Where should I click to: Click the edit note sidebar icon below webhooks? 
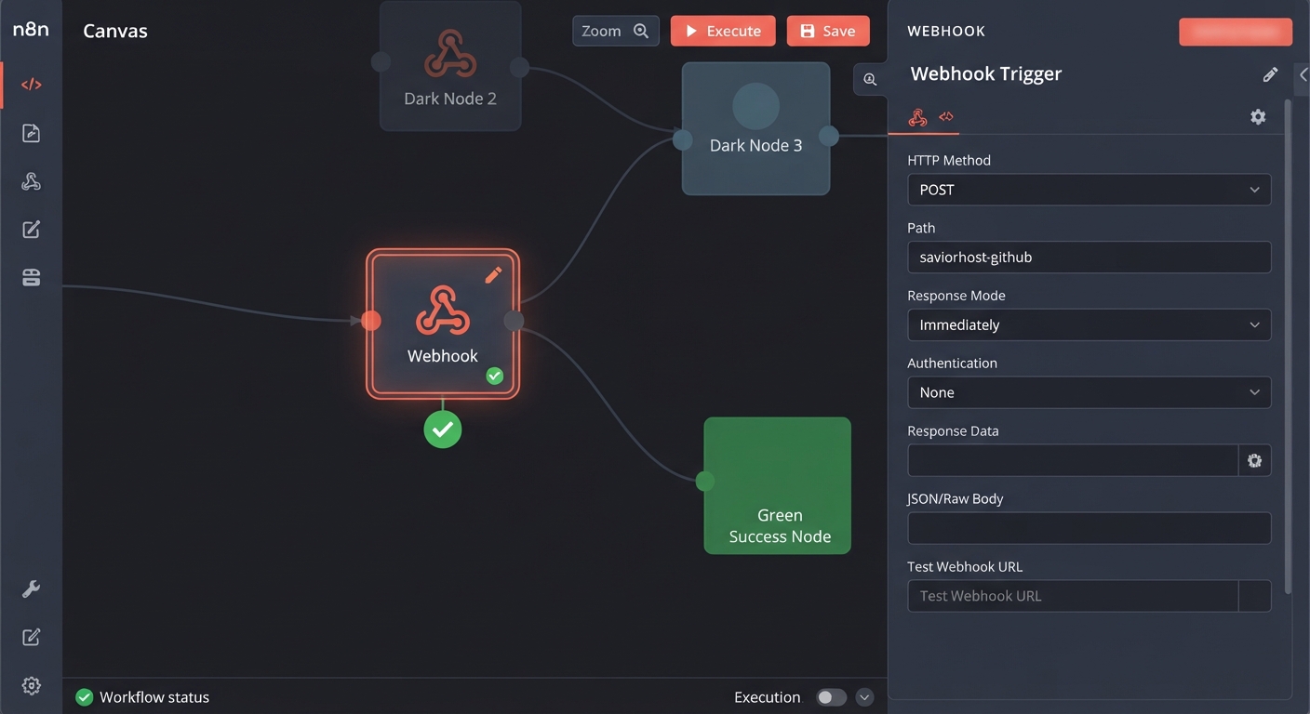pyautogui.click(x=31, y=230)
